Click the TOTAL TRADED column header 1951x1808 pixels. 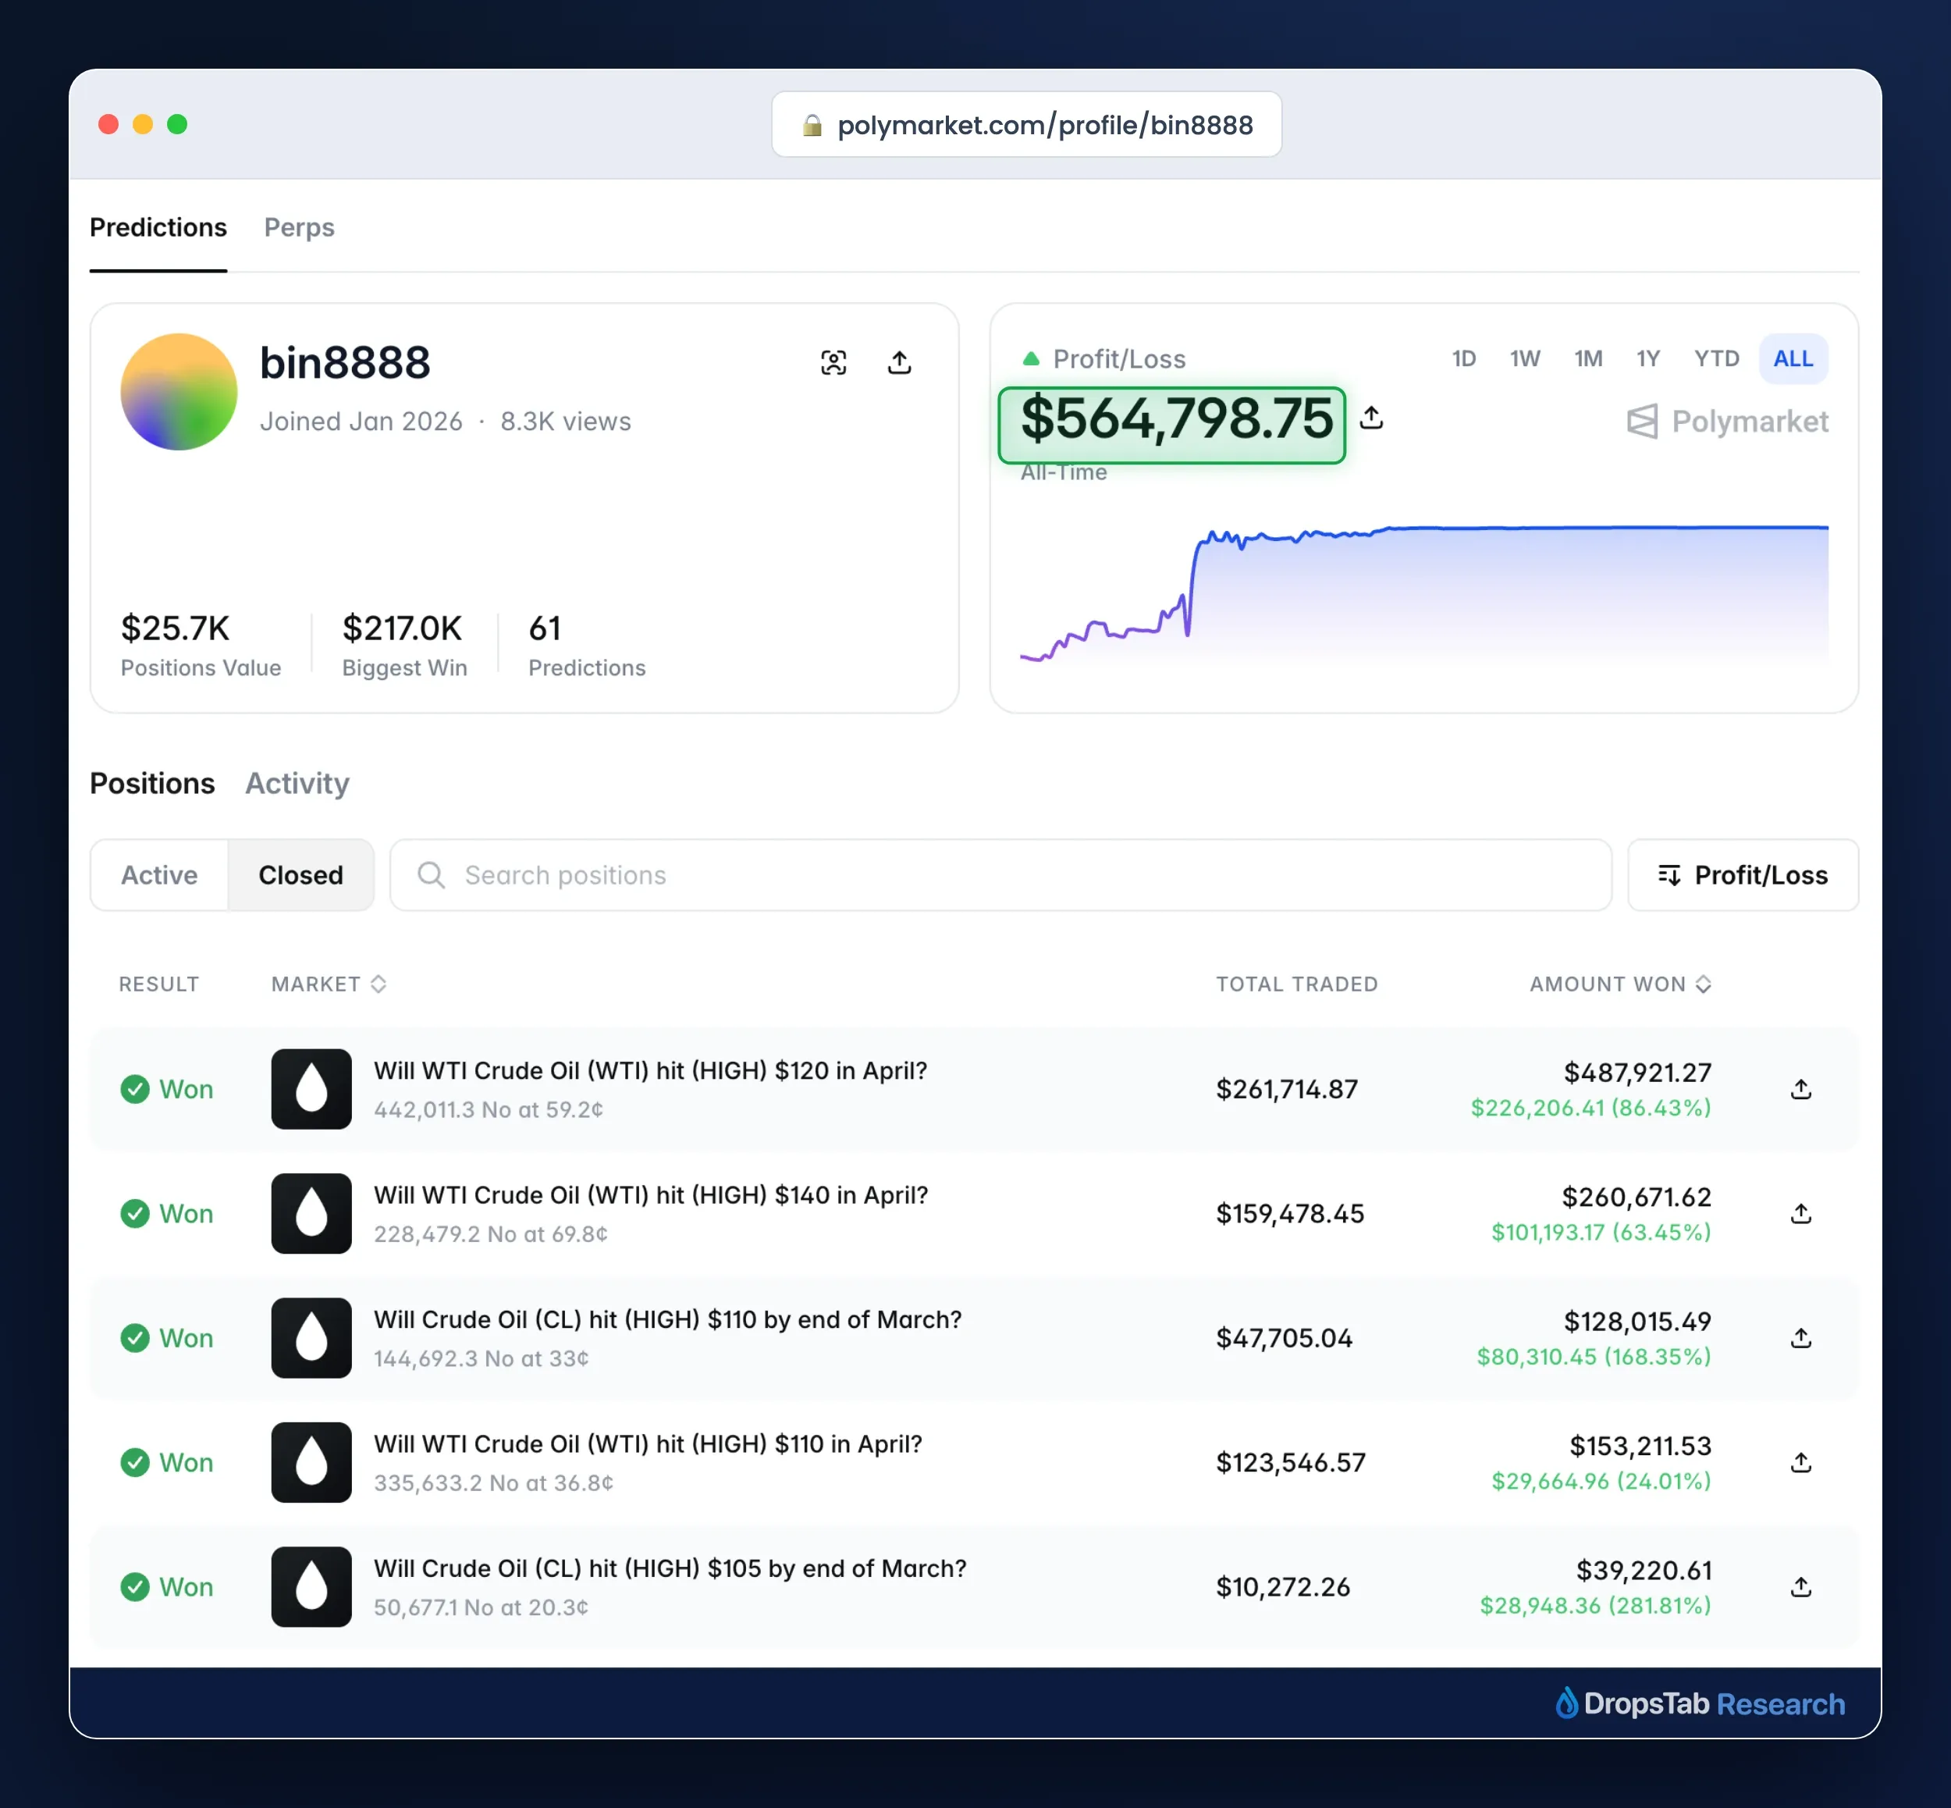(1297, 984)
